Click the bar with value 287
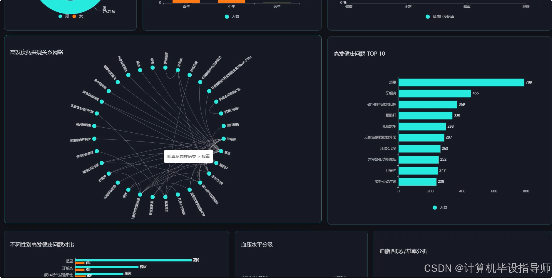552x278 pixels. point(421,137)
